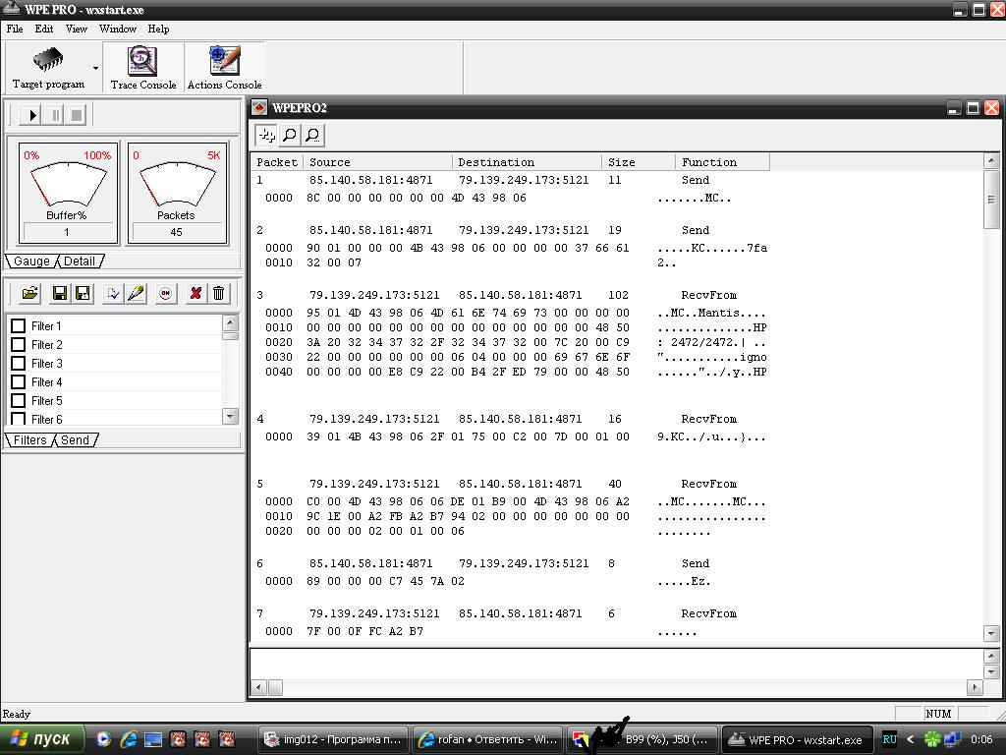Switch to the Detail tab
This screenshot has height=755, width=1006.
tap(80, 261)
